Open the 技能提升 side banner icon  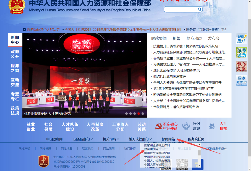pyautogui.click(x=242, y=39)
